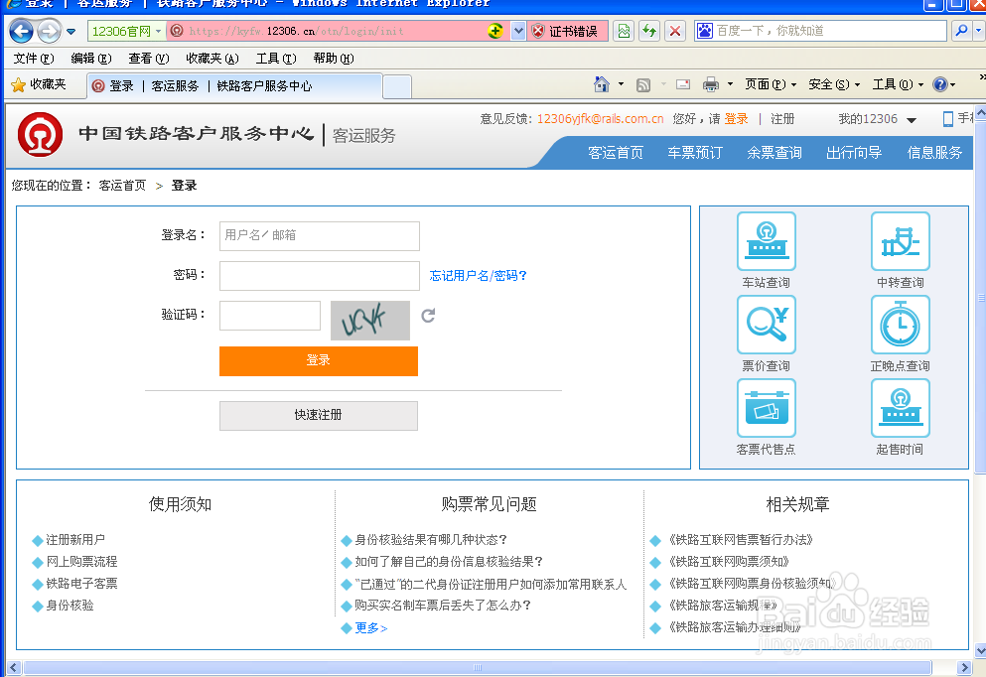Open the 收藏夹 favorites menu
986x677 pixels.
pyautogui.click(x=46, y=84)
